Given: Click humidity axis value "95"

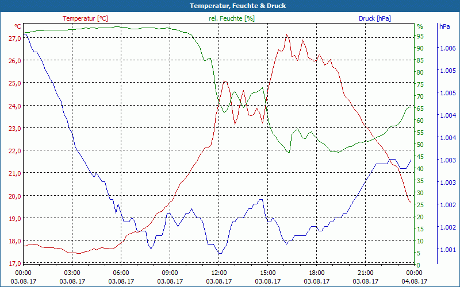Looking at the screenshot, I should click(x=420, y=36).
